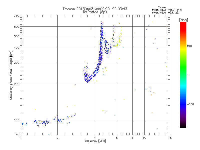This screenshot has width=200, height=150.
Task: Click the y-axis '400' tick label
Action: 16,48
